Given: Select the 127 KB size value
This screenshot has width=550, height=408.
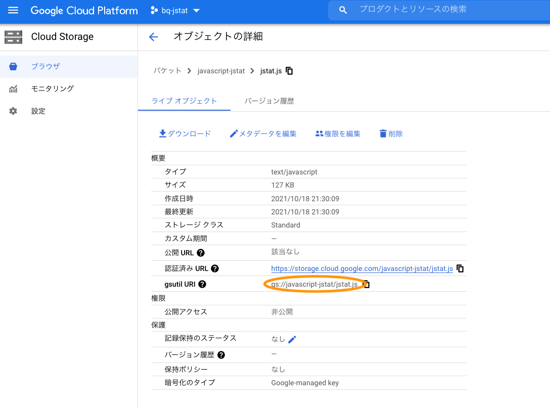Looking at the screenshot, I should (283, 185).
